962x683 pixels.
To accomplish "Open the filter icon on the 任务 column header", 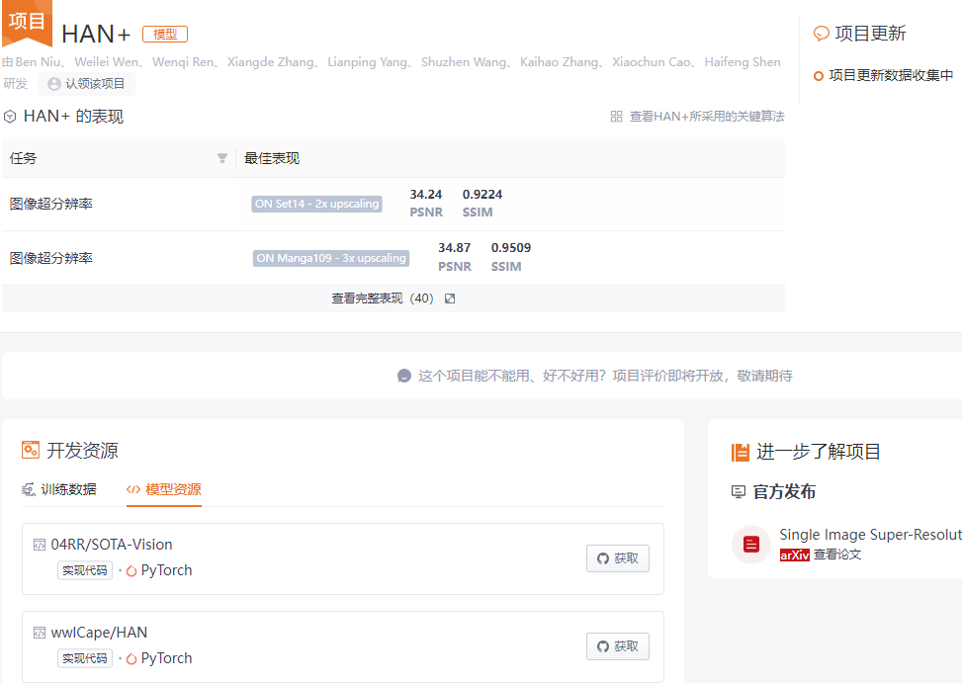I will click(223, 158).
